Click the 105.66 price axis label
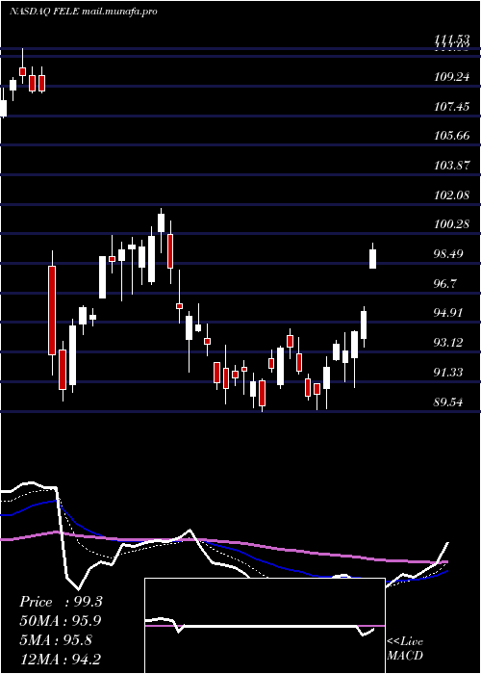 [452, 136]
